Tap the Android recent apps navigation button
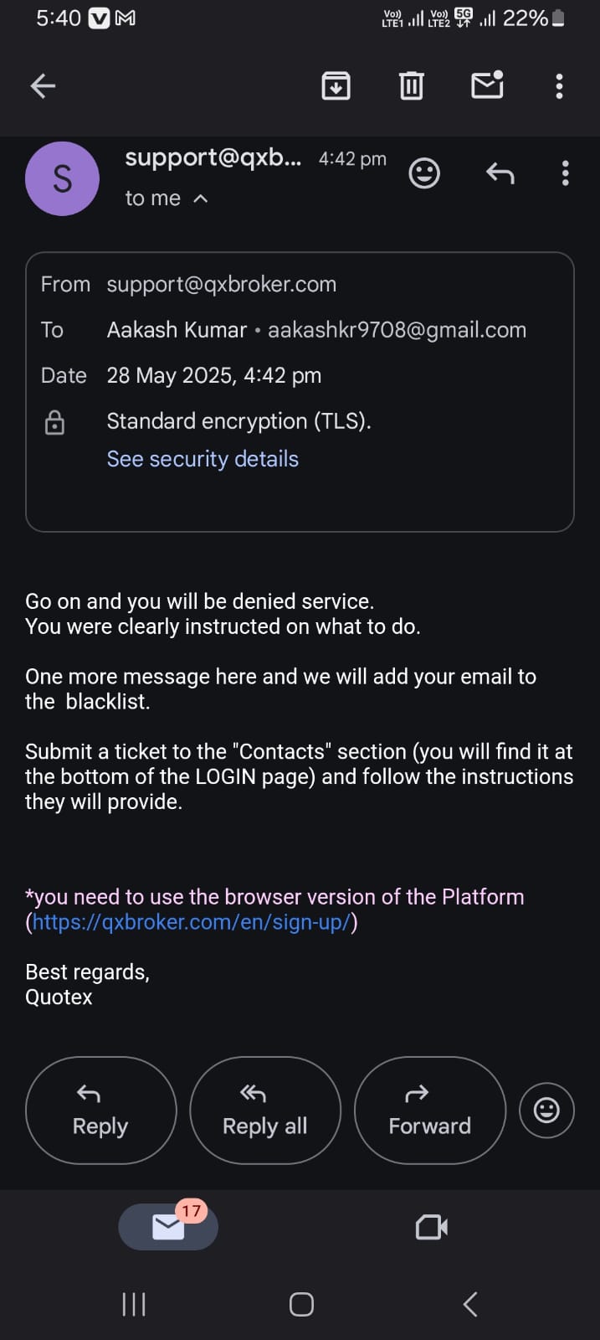The height and width of the screenshot is (1340, 600). (x=134, y=1304)
